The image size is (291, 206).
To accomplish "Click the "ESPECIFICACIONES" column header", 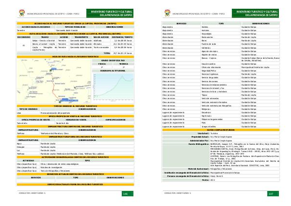I will [115, 120].
